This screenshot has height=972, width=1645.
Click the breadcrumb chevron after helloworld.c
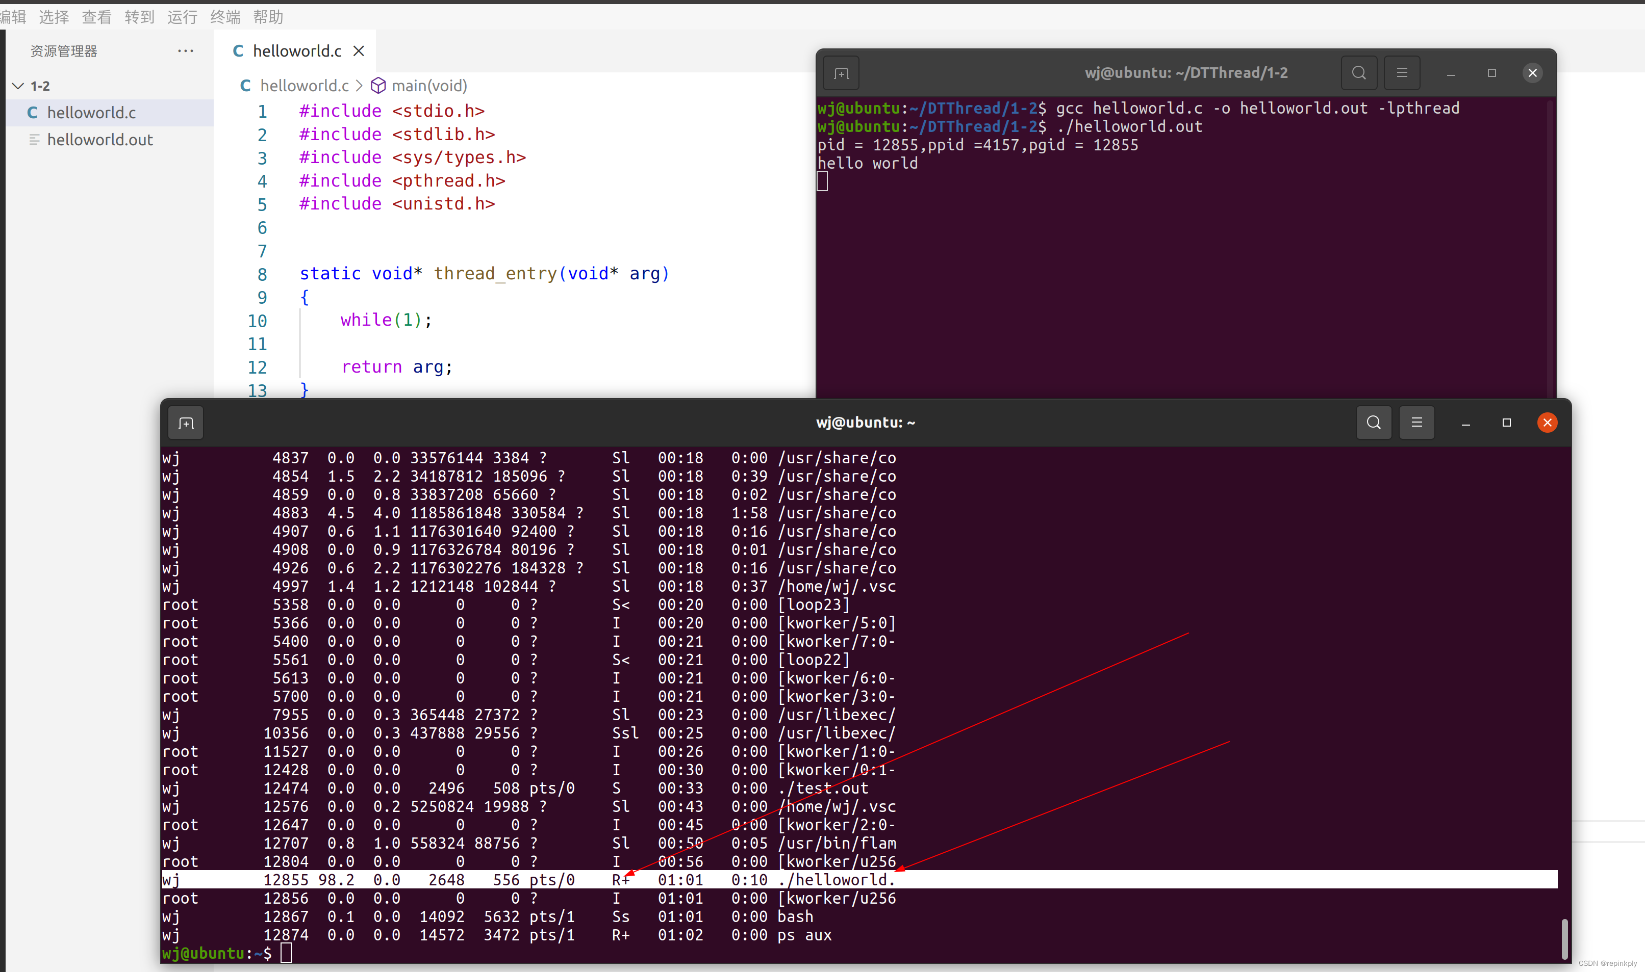coord(359,86)
